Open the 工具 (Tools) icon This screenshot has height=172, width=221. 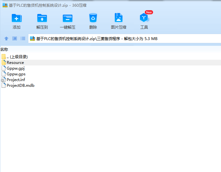click(144, 17)
